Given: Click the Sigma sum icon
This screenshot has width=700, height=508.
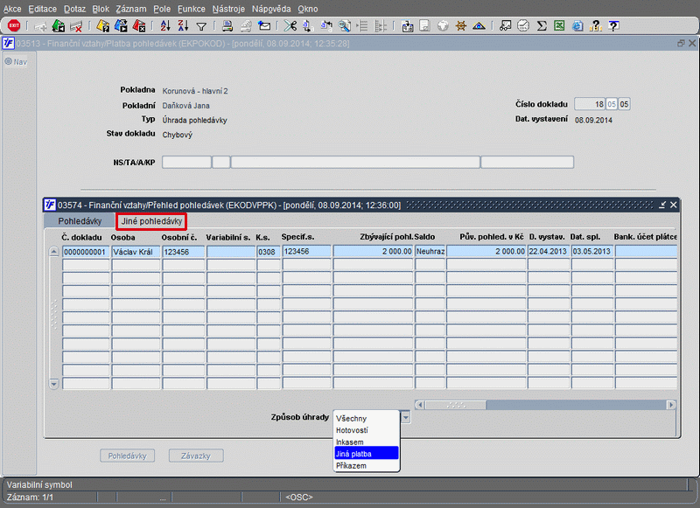Looking at the screenshot, I should click(542, 26).
